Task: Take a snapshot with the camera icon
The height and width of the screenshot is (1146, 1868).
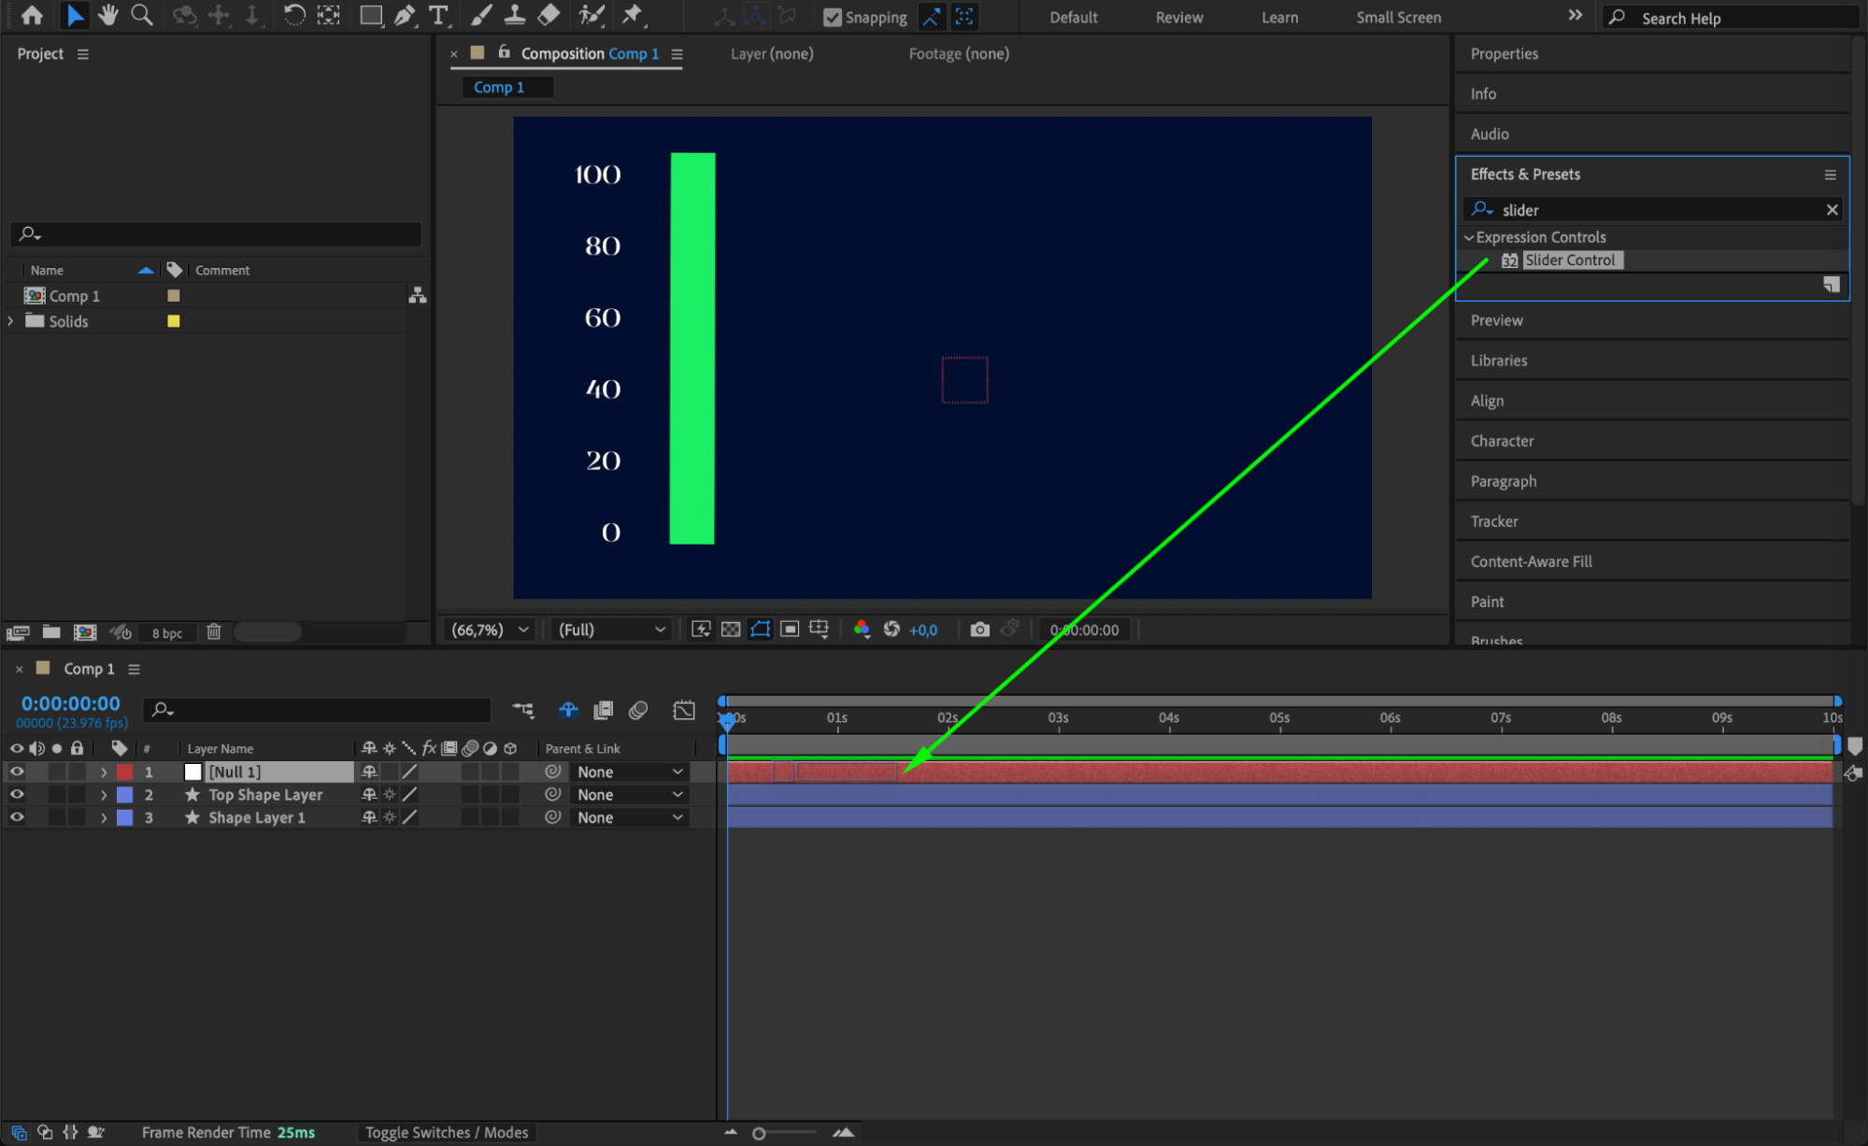Action: coord(978,630)
